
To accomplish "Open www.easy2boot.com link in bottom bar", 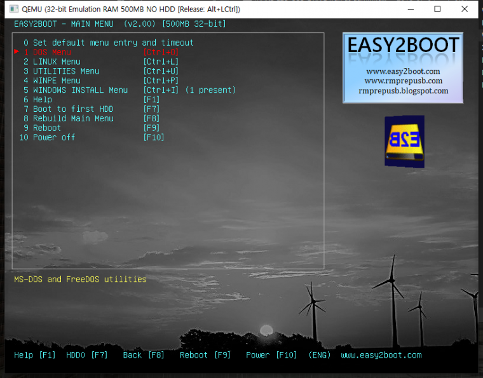I will (x=381, y=355).
